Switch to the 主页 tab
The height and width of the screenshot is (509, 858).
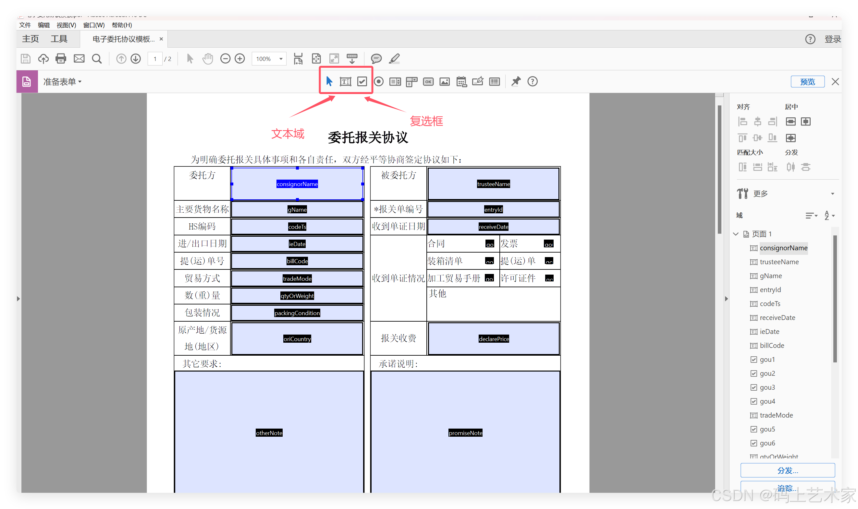31,39
